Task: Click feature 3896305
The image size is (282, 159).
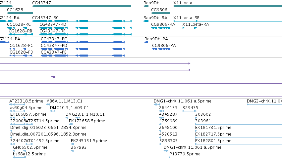Action: 160,144
